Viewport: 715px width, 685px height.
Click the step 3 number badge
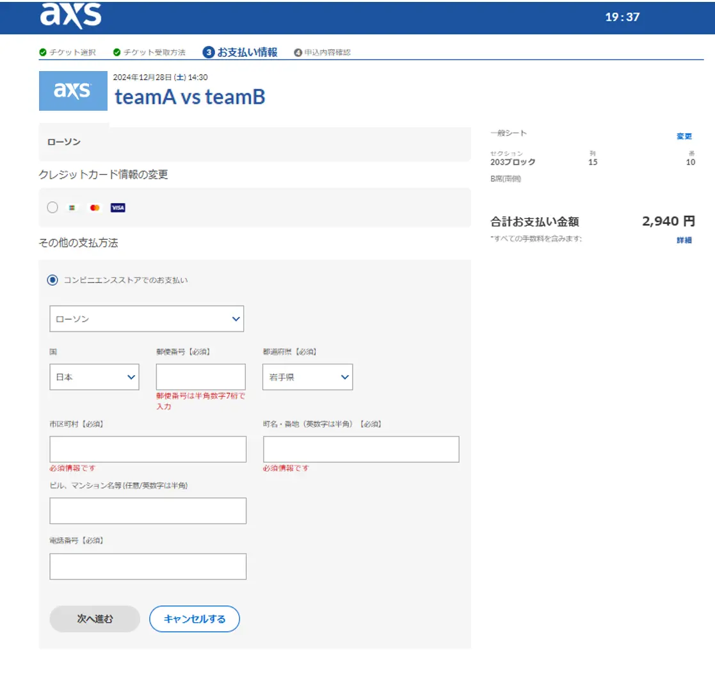coord(209,52)
